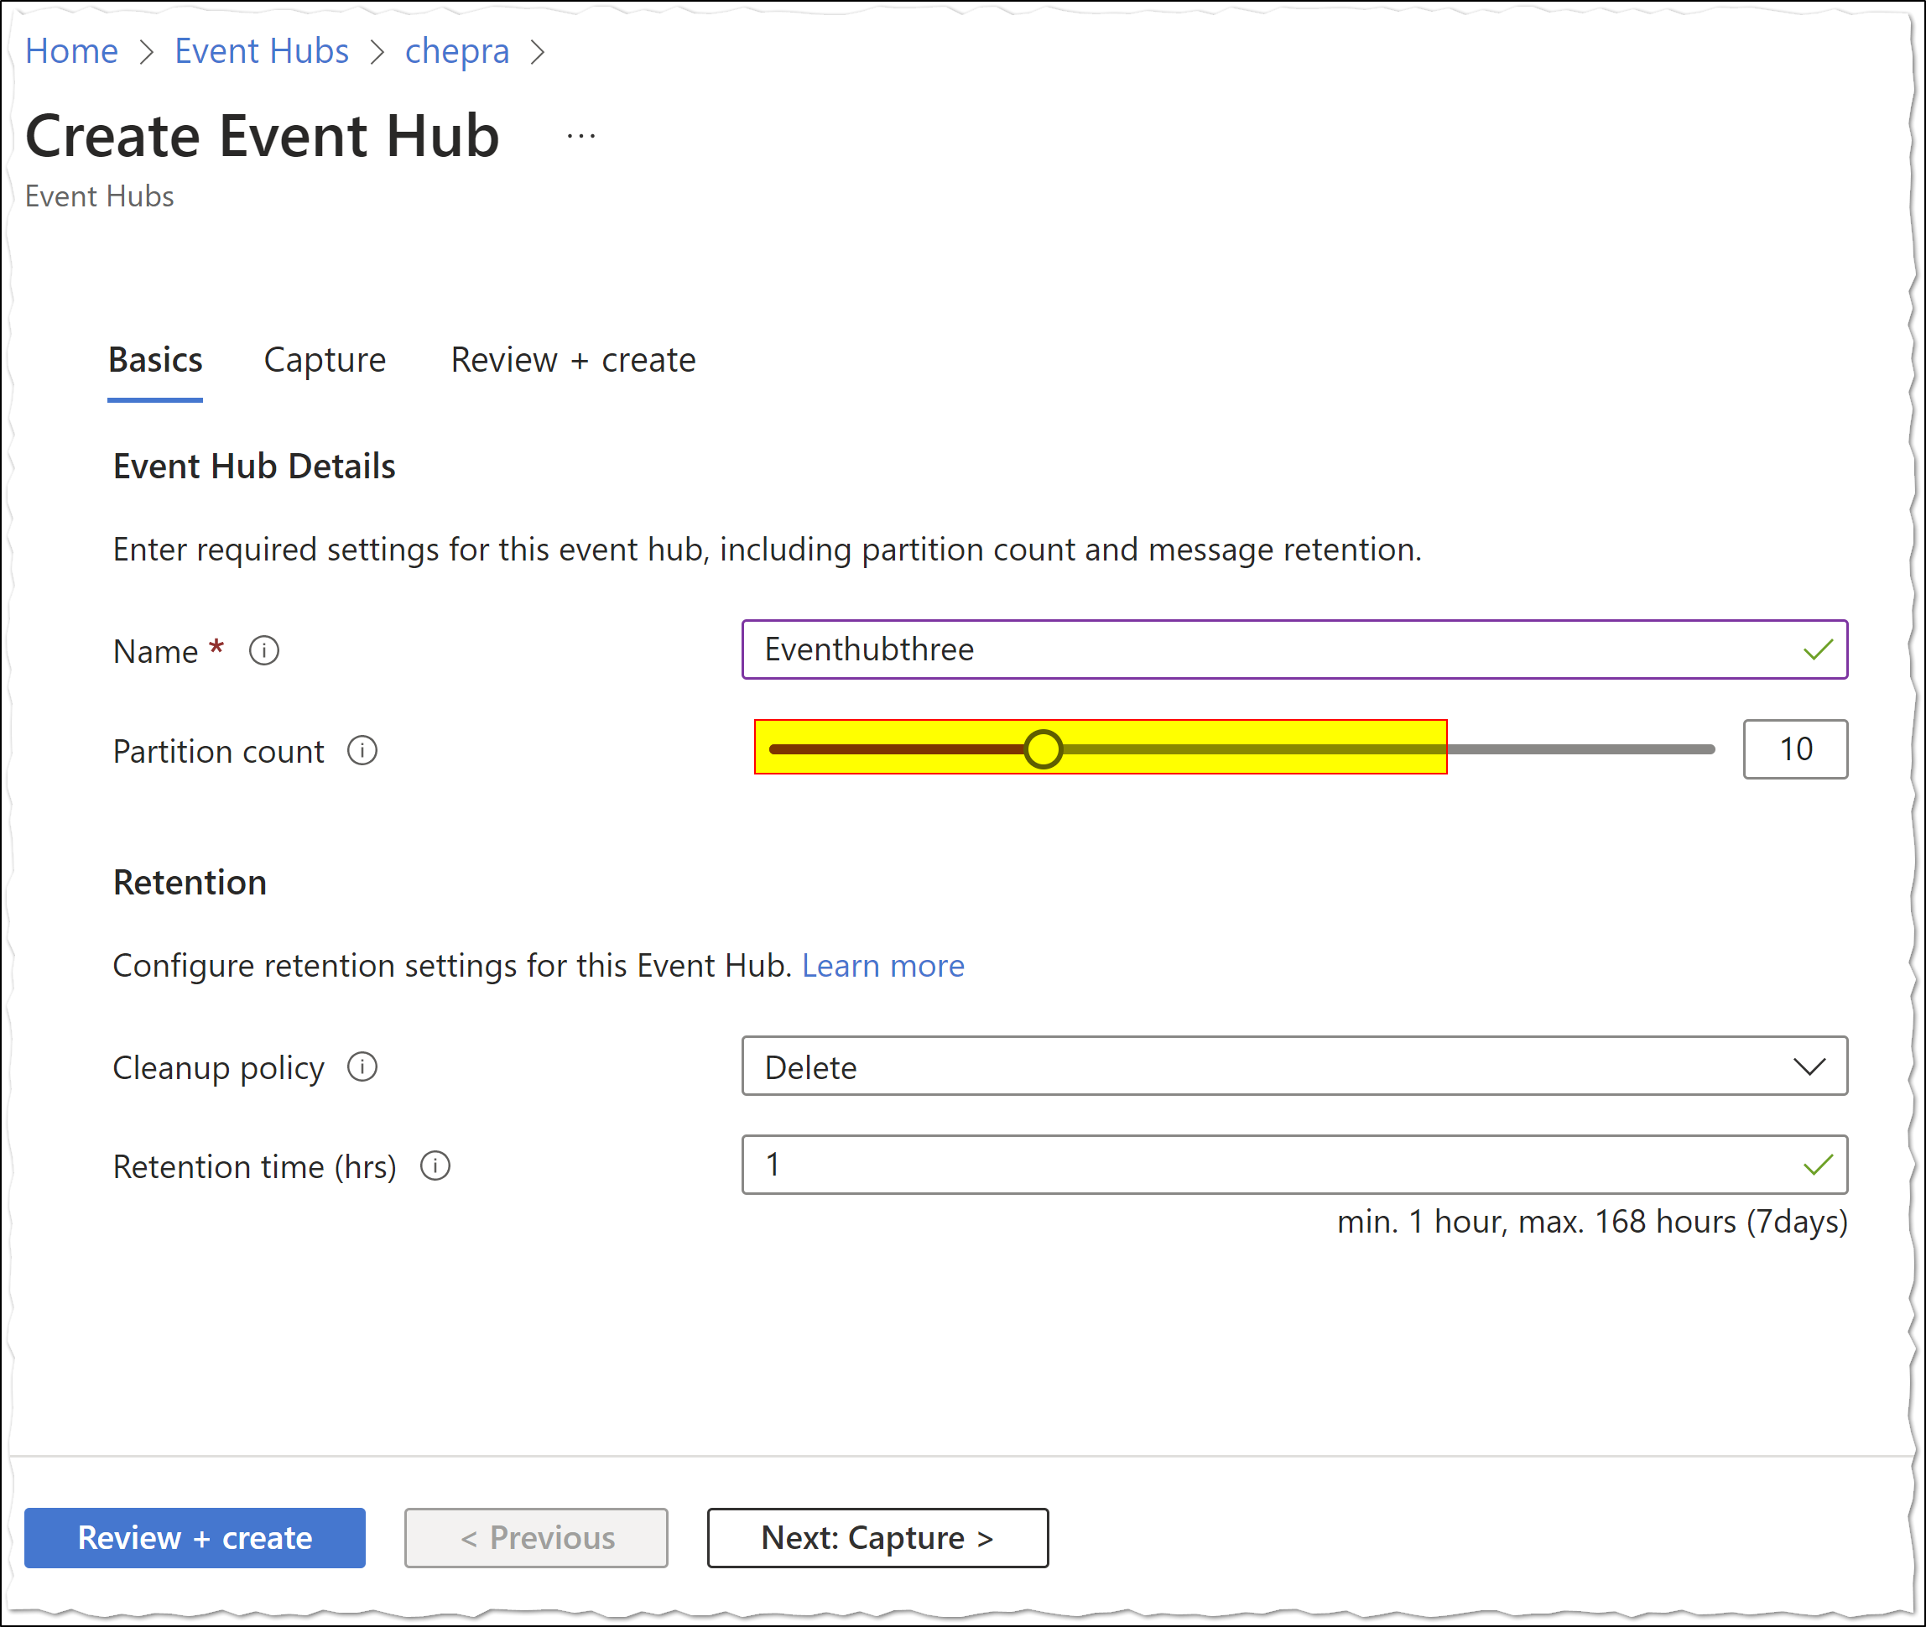Click the Partition count slider handle
Screen dimensions: 1926x1627
coord(1043,749)
